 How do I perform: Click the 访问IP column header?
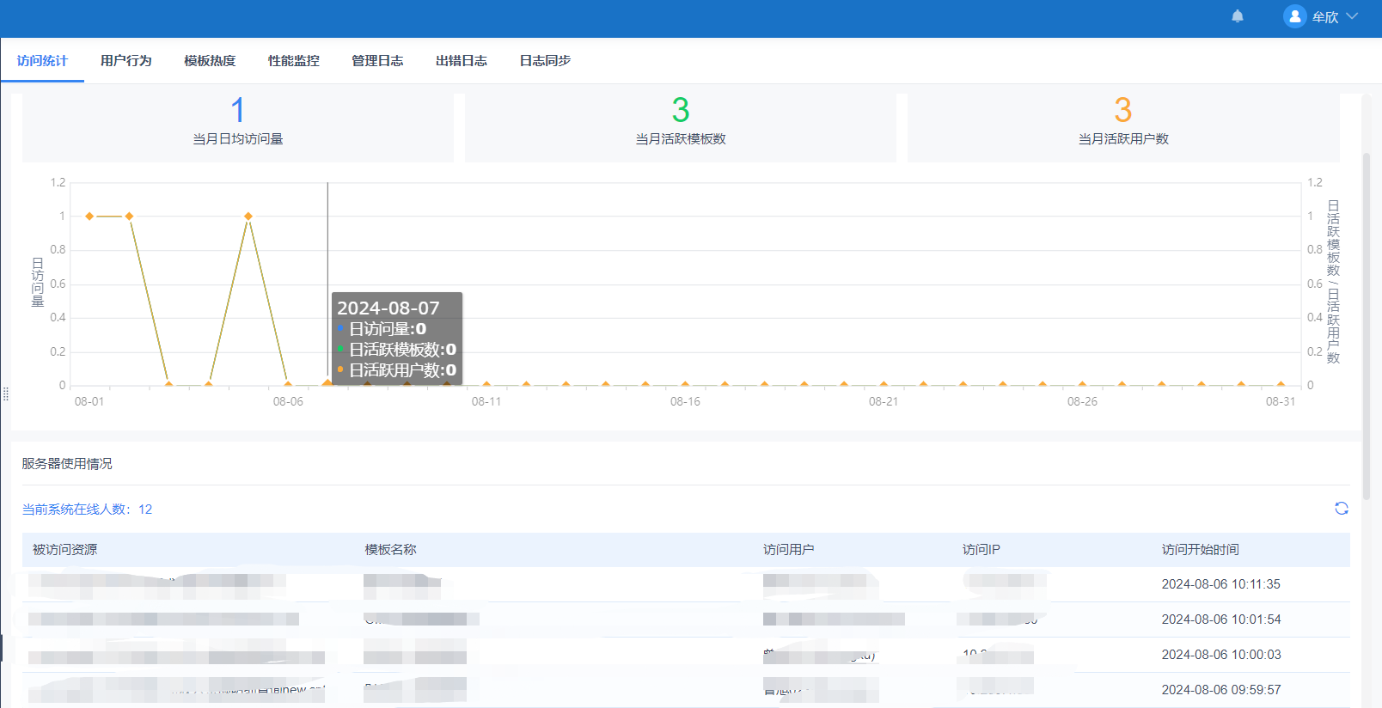981,550
